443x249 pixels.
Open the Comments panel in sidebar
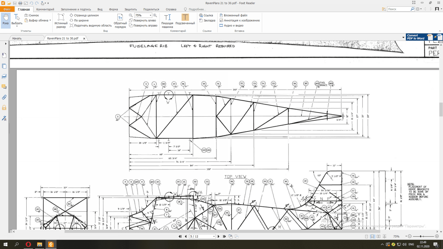pyautogui.click(x=4, y=87)
